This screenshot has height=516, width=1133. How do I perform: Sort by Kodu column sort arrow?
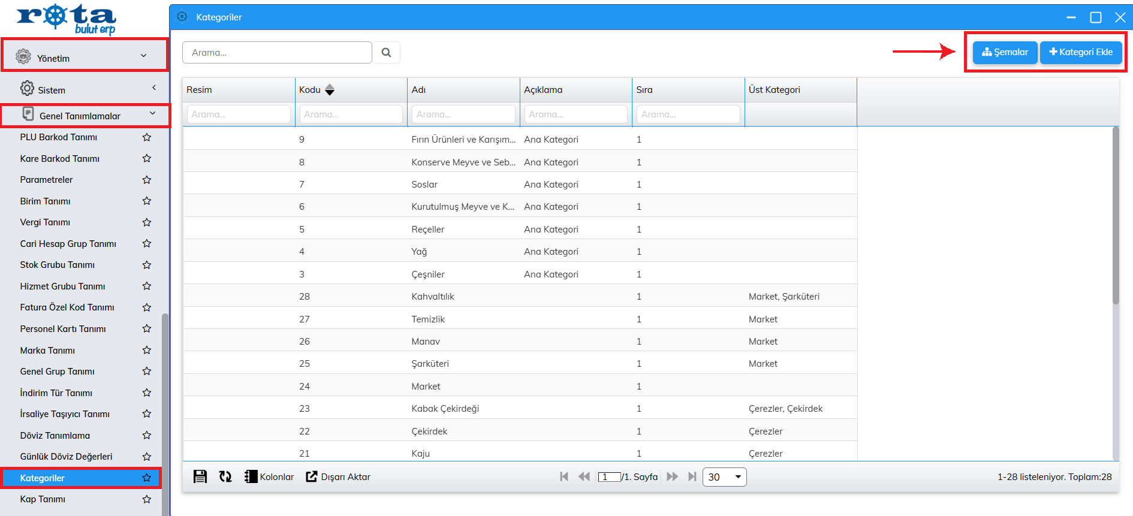pyautogui.click(x=330, y=90)
